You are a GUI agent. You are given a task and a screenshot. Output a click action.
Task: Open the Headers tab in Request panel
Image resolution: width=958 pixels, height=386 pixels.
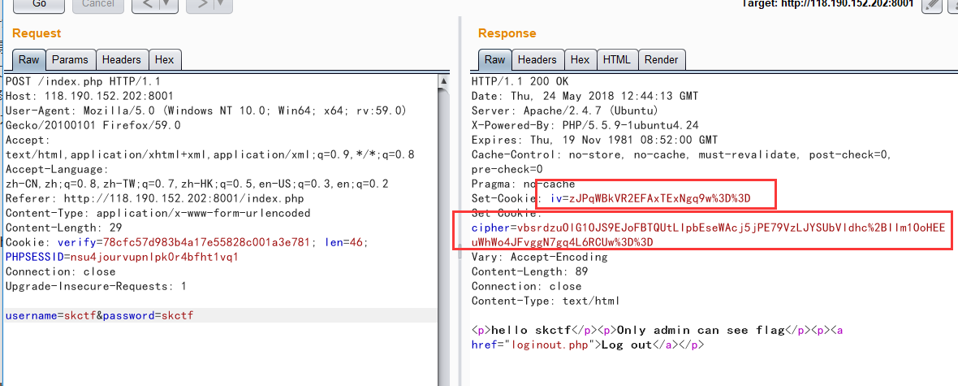pyautogui.click(x=122, y=59)
